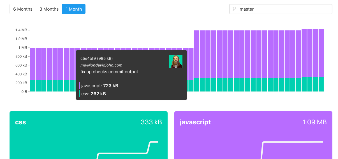Click the javascript card sparkline trend
The height and width of the screenshot is (159, 338).
[291, 142]
